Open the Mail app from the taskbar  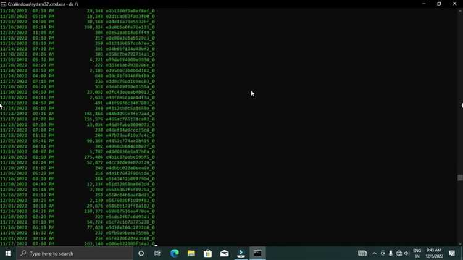pyautogui.click(x=225, y=253)
